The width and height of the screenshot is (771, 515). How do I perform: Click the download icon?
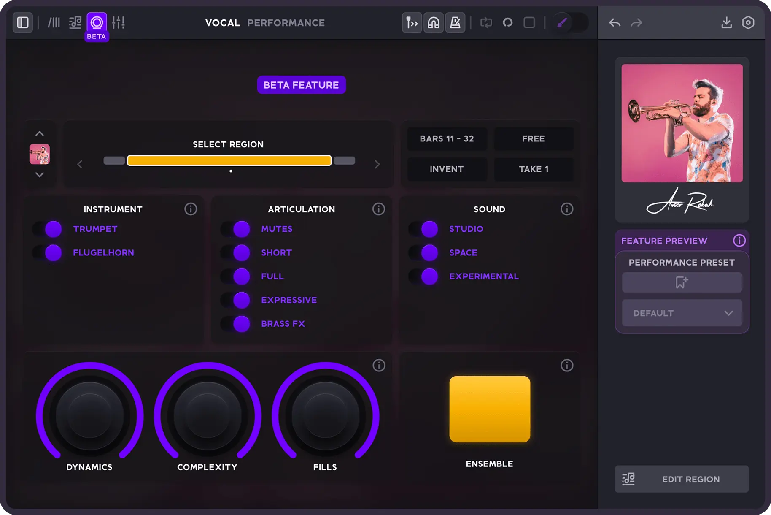726,23
